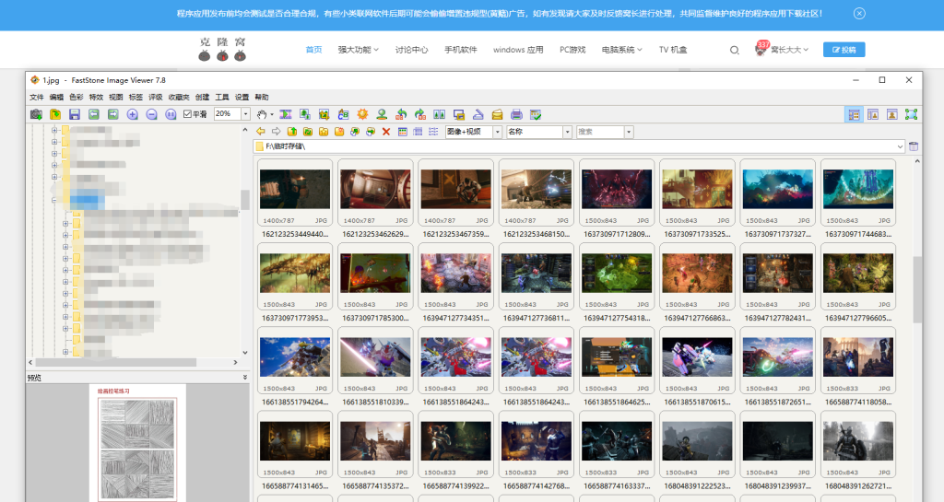Go to previous image with left arrow icon

click(94, 114)
